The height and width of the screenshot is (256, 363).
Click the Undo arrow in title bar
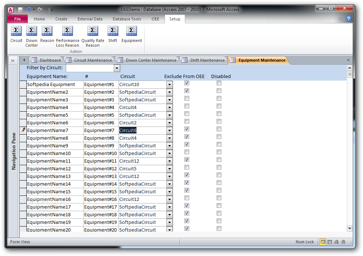point(28,10)
